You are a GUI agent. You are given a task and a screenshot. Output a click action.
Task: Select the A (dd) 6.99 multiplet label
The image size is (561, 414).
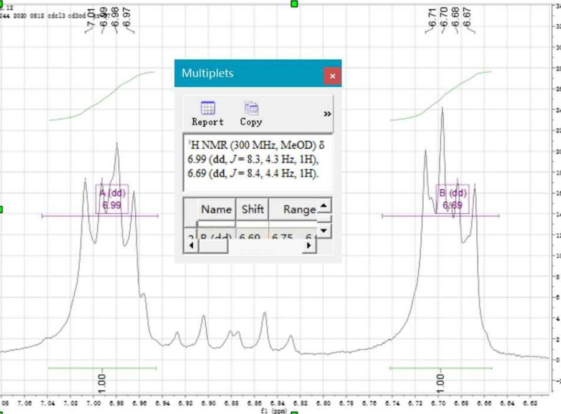pos(112,199)
